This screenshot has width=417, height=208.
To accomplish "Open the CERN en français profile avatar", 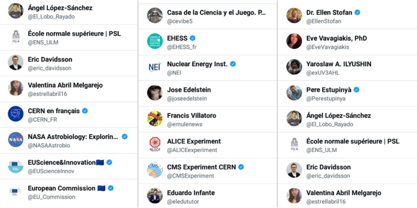I will click(16, 114).
